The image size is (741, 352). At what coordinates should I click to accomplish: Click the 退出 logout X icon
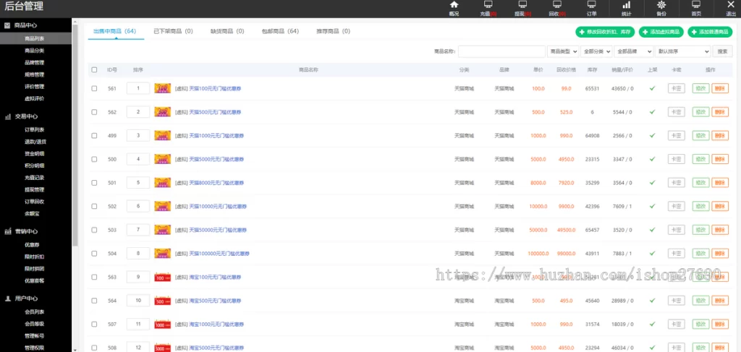(730, 6)
